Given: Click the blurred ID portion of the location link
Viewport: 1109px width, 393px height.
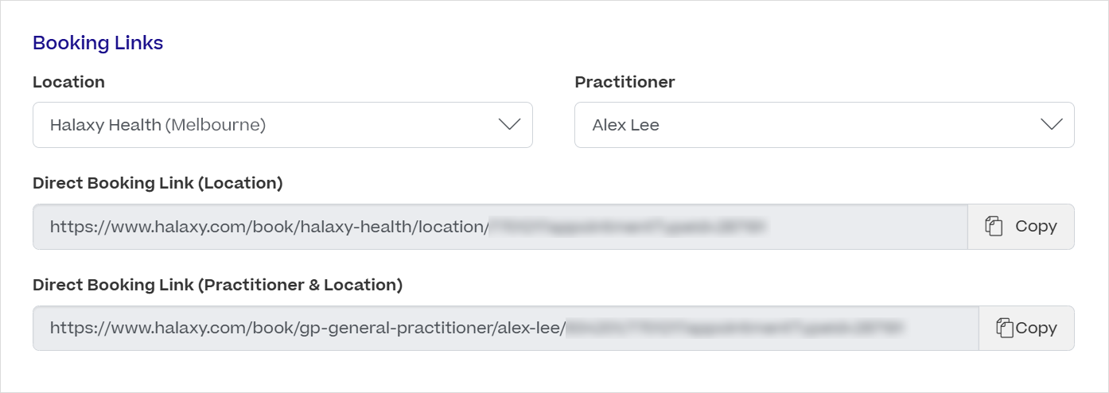Looking at the screenshot, I should pyautogui.click(x=627, y=227).
